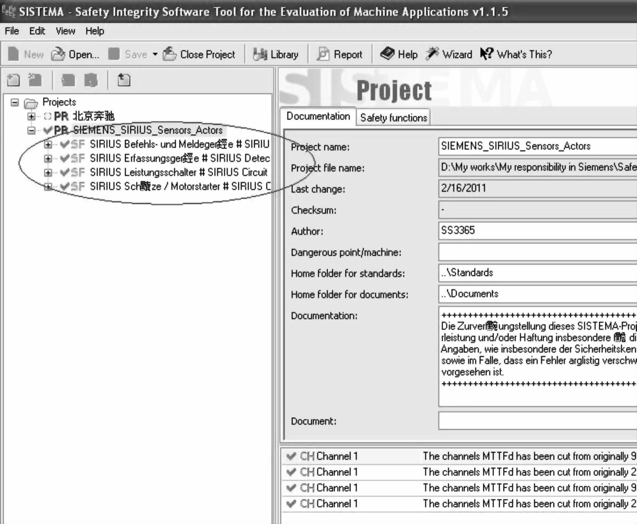Click inside the Documentation text area
637x524 pixels.
(538, 356)
